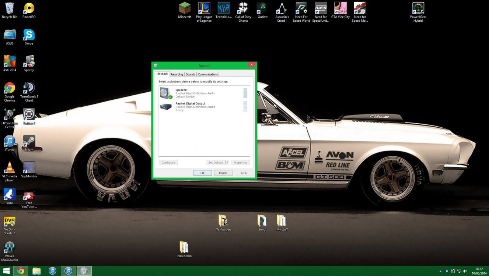Select VLC media player icon
The height and width of the screenshot is (276, 489).
point(10,172)
